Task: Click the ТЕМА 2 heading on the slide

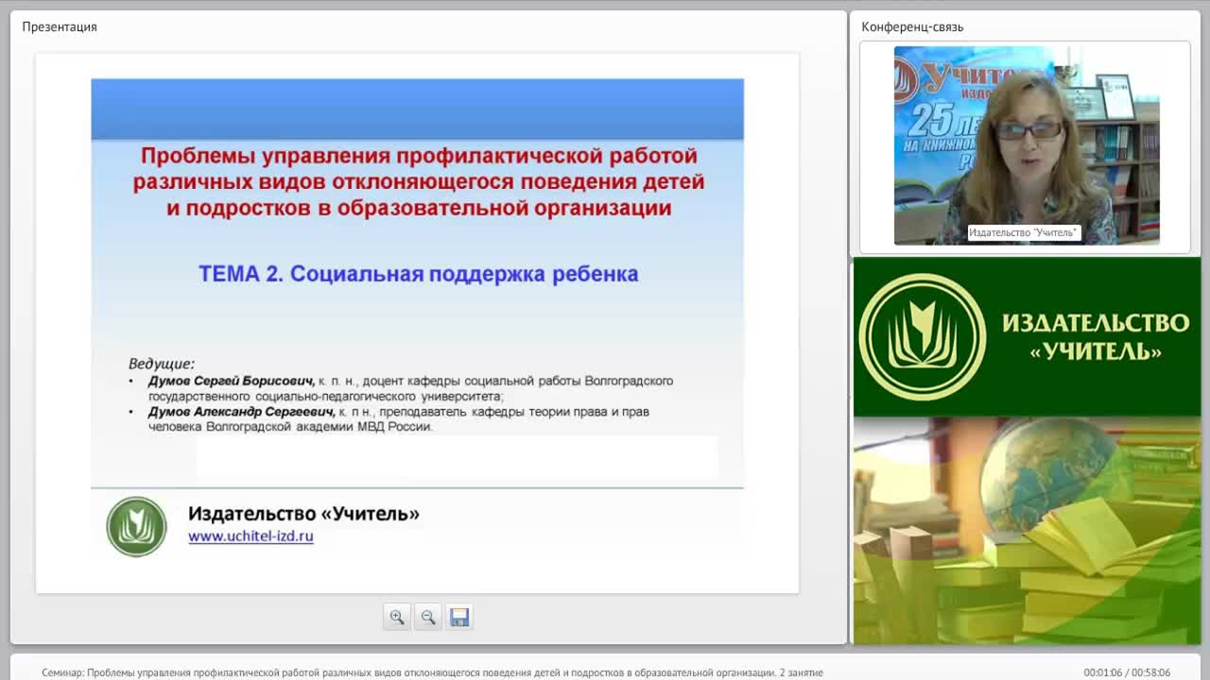Action: [x=416, y=273]
